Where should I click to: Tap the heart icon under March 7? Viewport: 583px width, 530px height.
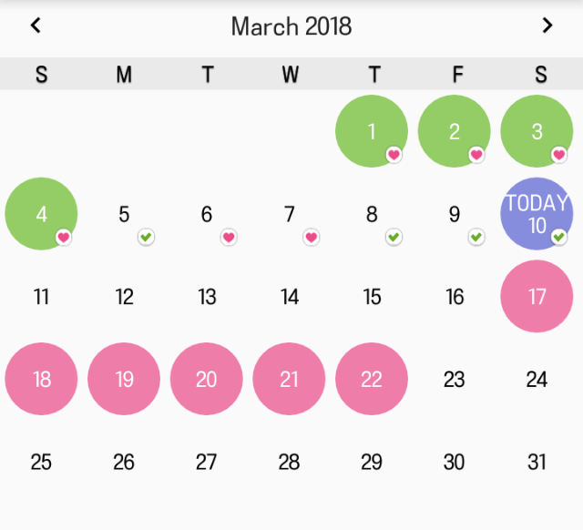point(312,238)
